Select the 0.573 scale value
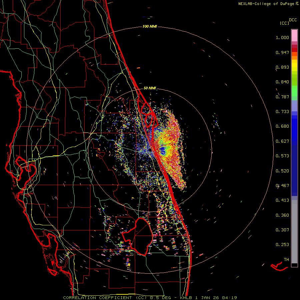The height and width of the screenshot is (300, 300). coord(282,156)
